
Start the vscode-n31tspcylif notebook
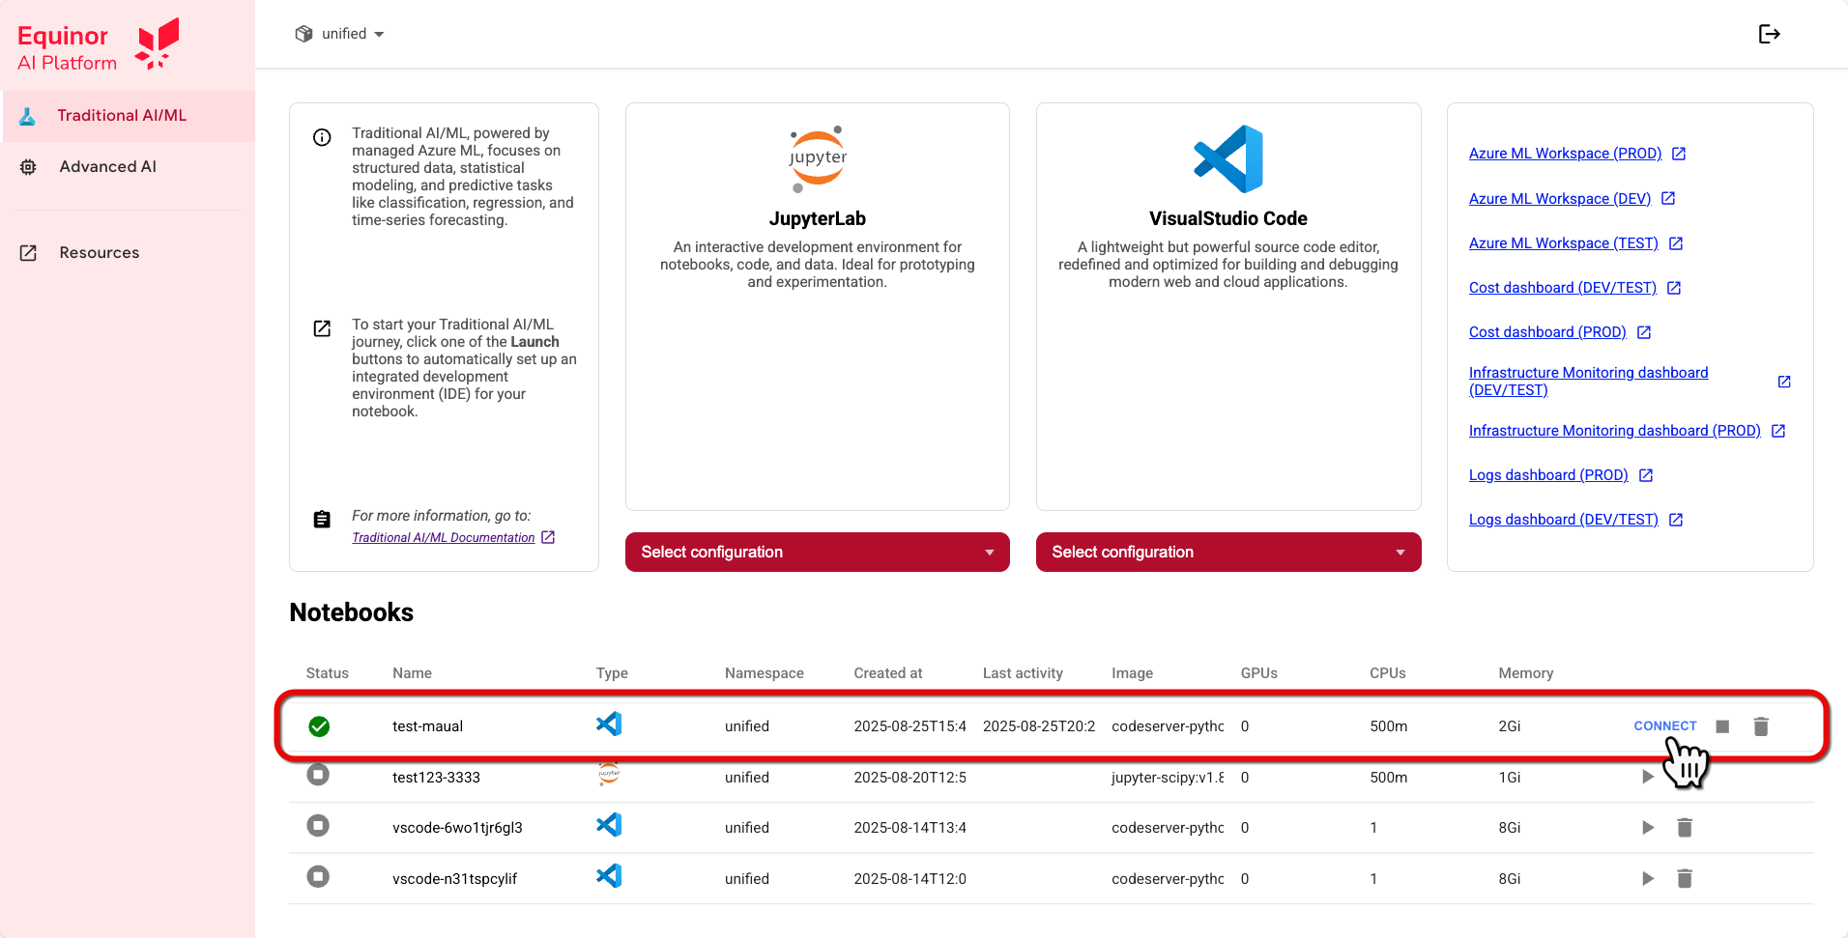click(1648, 879)
